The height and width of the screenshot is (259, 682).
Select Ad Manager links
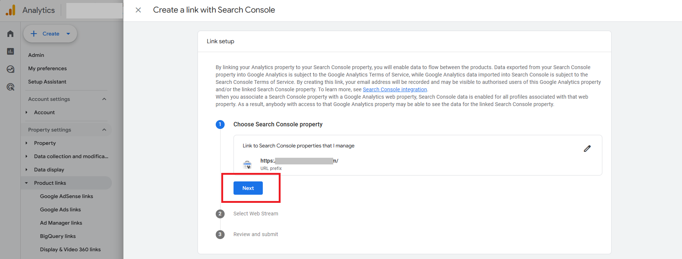tap(61, 223)
